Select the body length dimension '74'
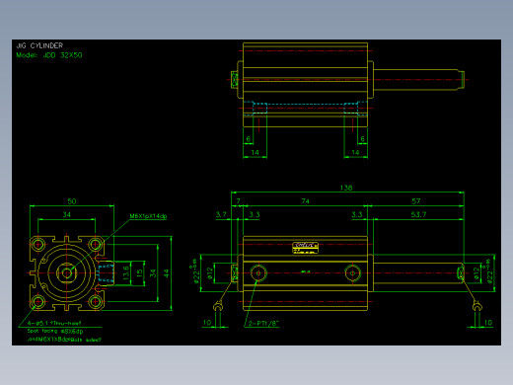The width and height of the screenshot is (513, 385). (305, 201)
